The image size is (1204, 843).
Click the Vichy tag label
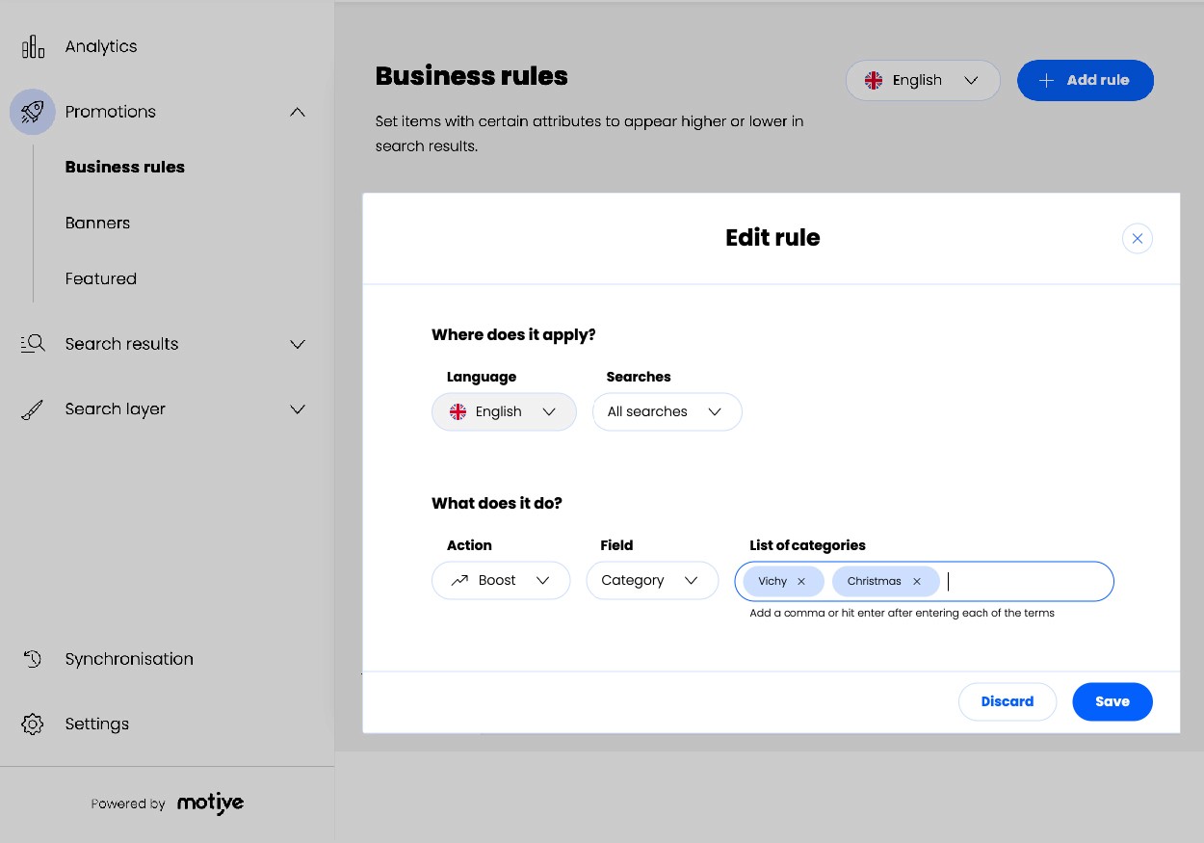click(x=772, y=582)
